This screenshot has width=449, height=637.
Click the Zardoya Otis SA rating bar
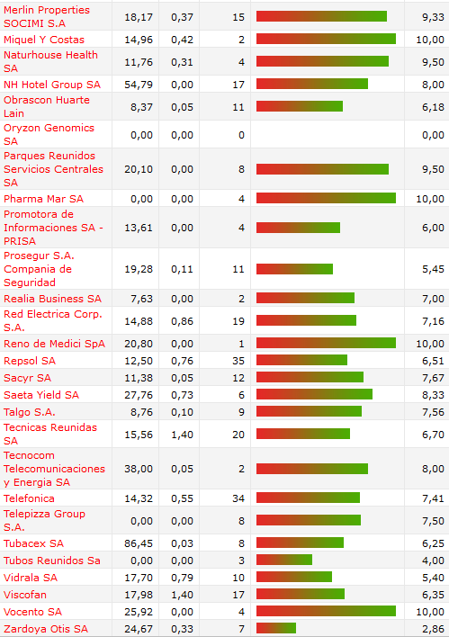276,628
